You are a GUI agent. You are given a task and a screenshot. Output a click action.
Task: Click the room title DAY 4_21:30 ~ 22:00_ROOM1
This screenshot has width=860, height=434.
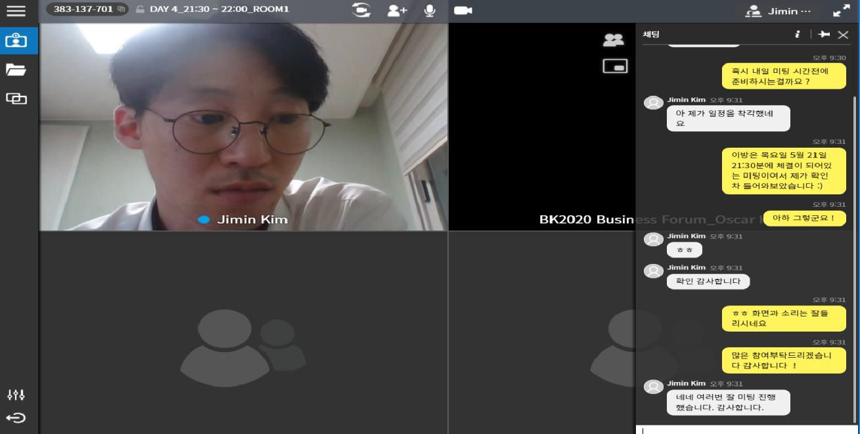(219, 10)
